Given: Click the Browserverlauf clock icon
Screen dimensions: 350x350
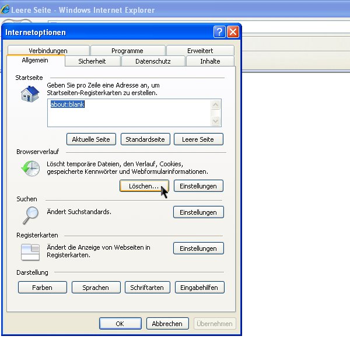Looking at the screenshot, I should pos(30,169).
